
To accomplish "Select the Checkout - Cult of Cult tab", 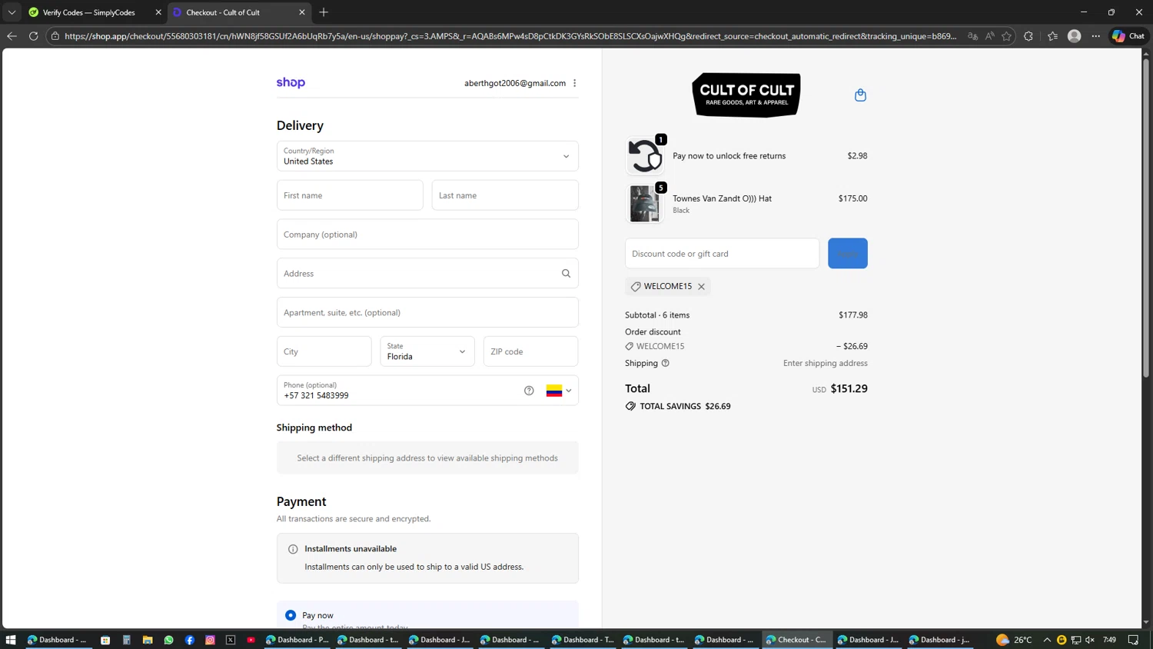I will (223, 12).
